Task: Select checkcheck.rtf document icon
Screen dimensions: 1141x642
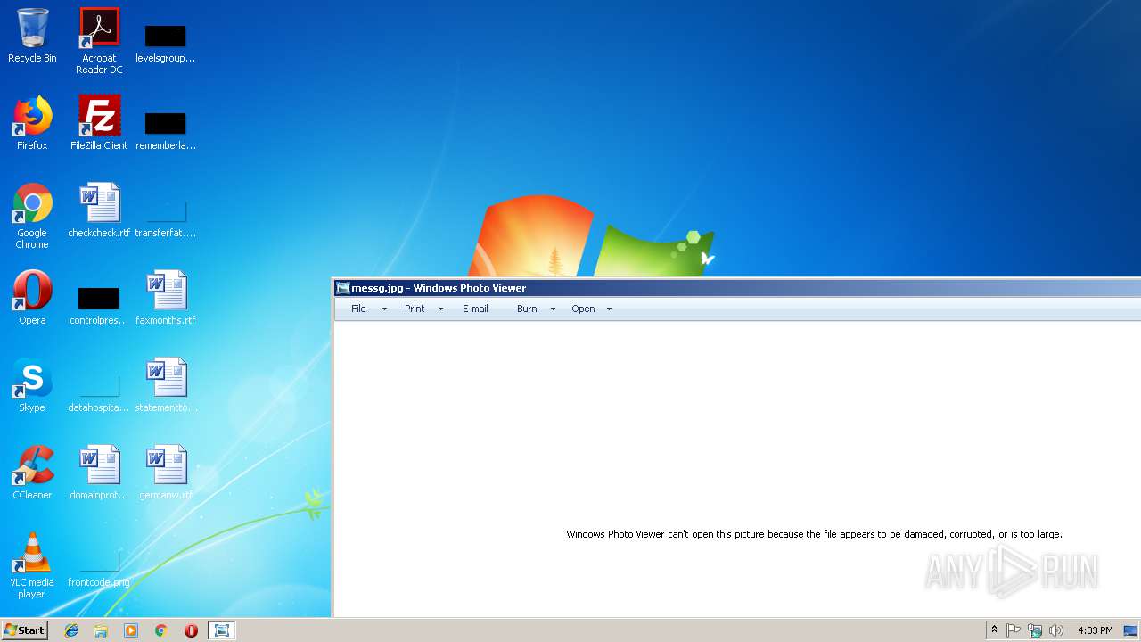Action: (x=99, y=210)
